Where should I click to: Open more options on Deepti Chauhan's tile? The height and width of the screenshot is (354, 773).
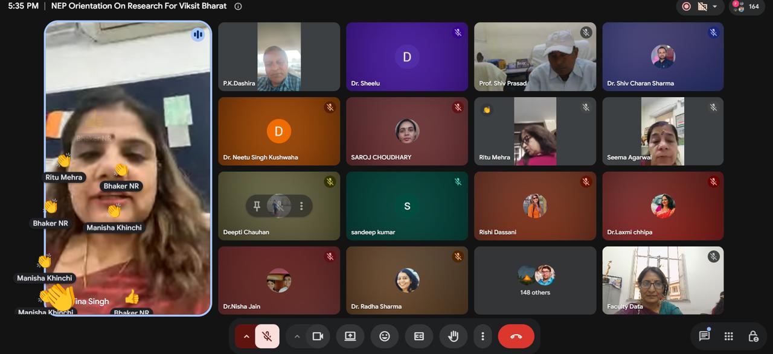[x=301, y=206]
